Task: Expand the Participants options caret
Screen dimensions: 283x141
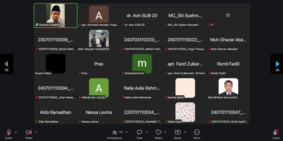Action: (x=127, y=132)
